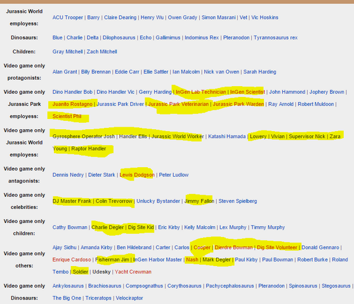Open the DJ Master Frank link
Screen dimensions: 354x304
point(72,201)
